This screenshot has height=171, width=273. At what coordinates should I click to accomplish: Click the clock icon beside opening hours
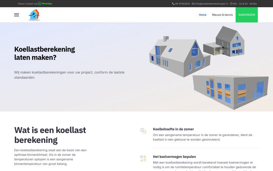tap(231, 4)
